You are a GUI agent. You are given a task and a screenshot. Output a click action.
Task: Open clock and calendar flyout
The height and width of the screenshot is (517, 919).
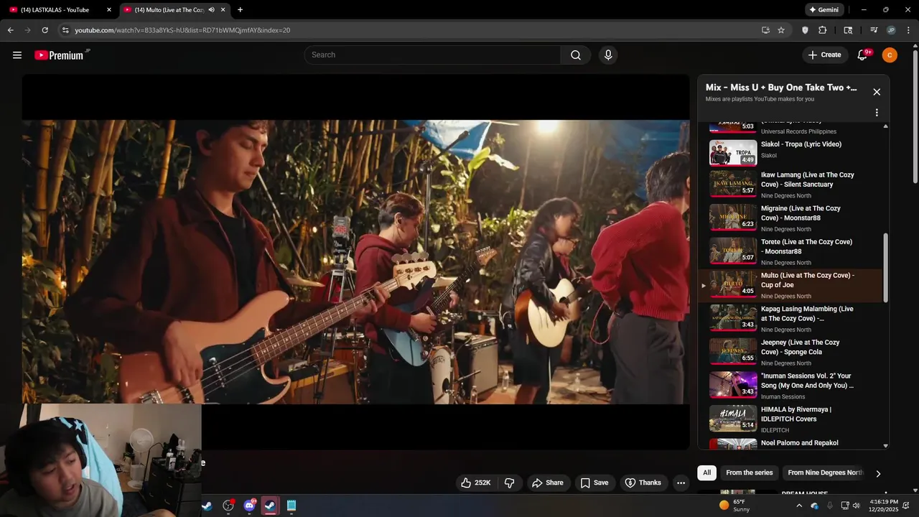click(x=884, y=506)
